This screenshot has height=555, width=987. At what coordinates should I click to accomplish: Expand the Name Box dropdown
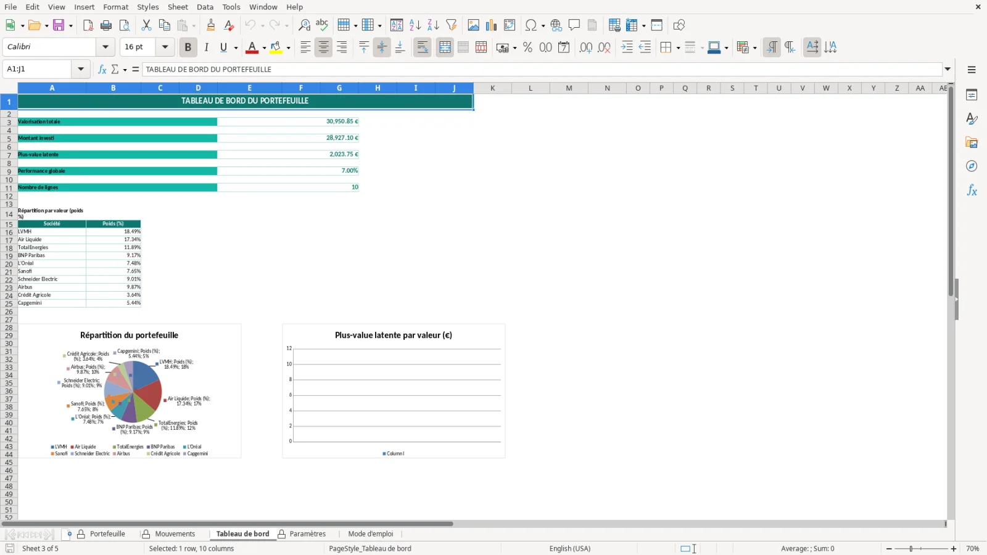click(81, 69)
